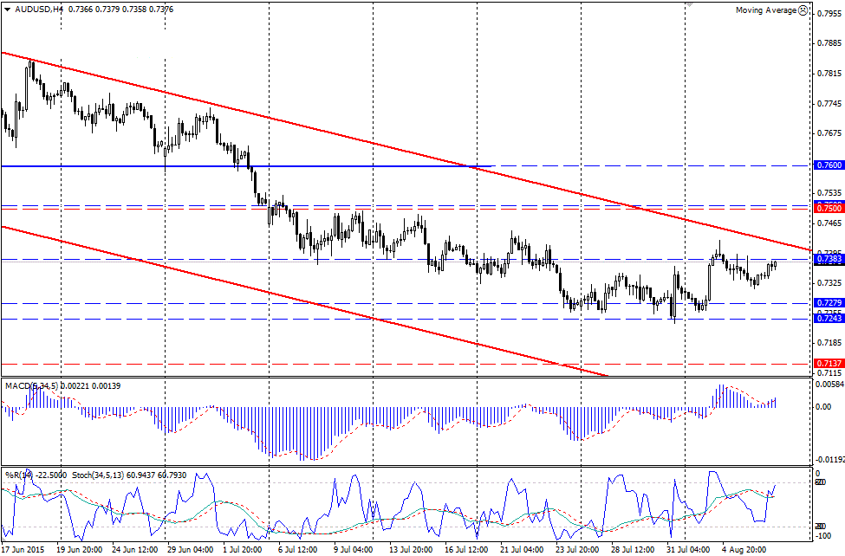Click the Moving Average label text
Image resolution: width=845 pixels, height=556 pixels.
click(x=765, y=10)
